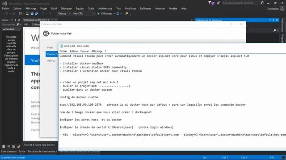Open the Format menu in Notepad
286x160 pixels.
[84, 51]
